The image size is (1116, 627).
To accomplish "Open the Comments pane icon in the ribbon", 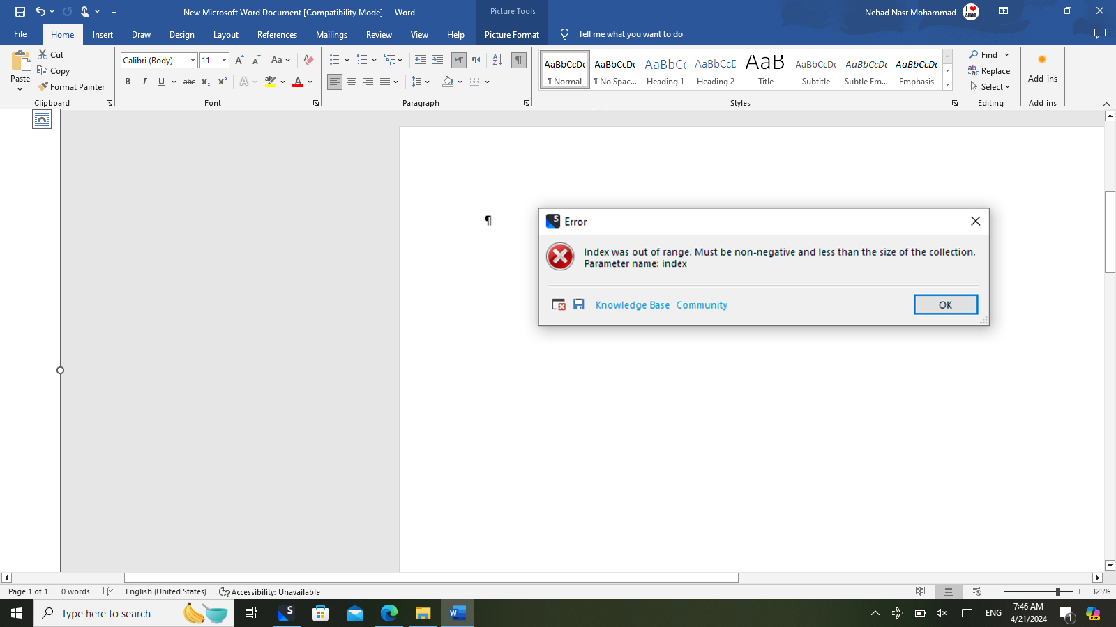I will pos(1100,34).
